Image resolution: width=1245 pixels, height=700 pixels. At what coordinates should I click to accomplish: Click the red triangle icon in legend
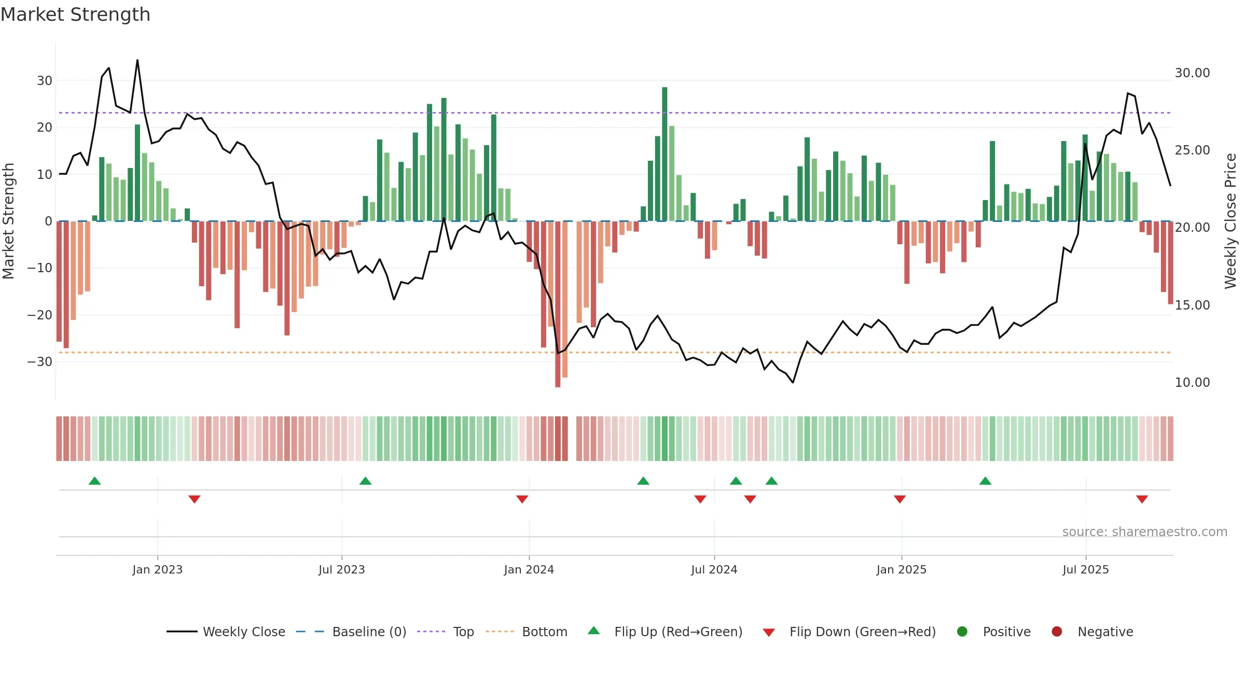(x=769, y=633)
